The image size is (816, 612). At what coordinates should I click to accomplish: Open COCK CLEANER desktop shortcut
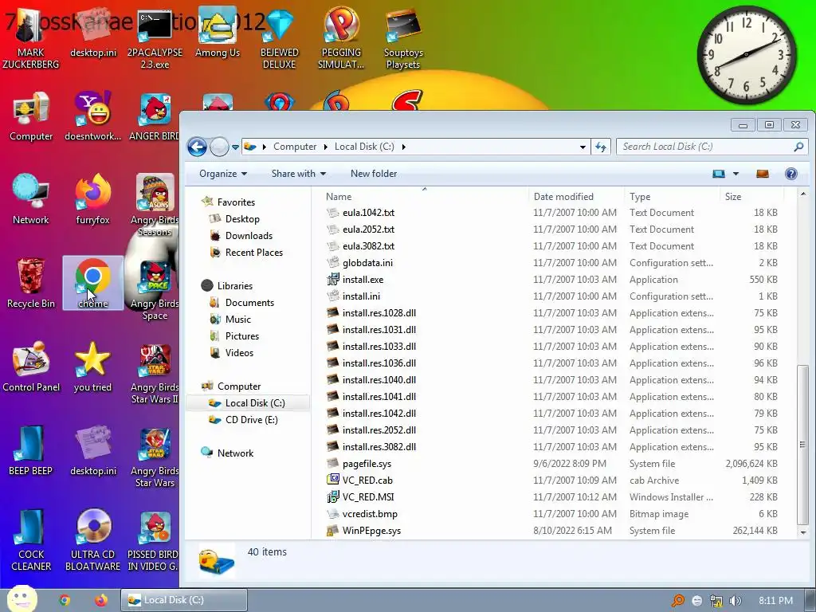coord(31,539)
